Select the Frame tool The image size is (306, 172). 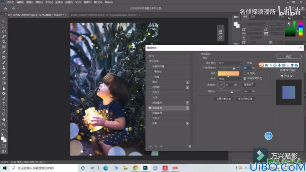tap(4, 47)
